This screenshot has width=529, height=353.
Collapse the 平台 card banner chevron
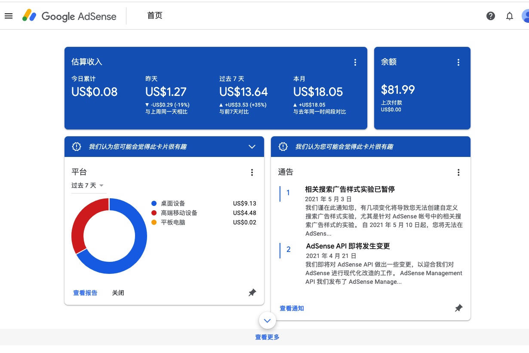point(252,147)
